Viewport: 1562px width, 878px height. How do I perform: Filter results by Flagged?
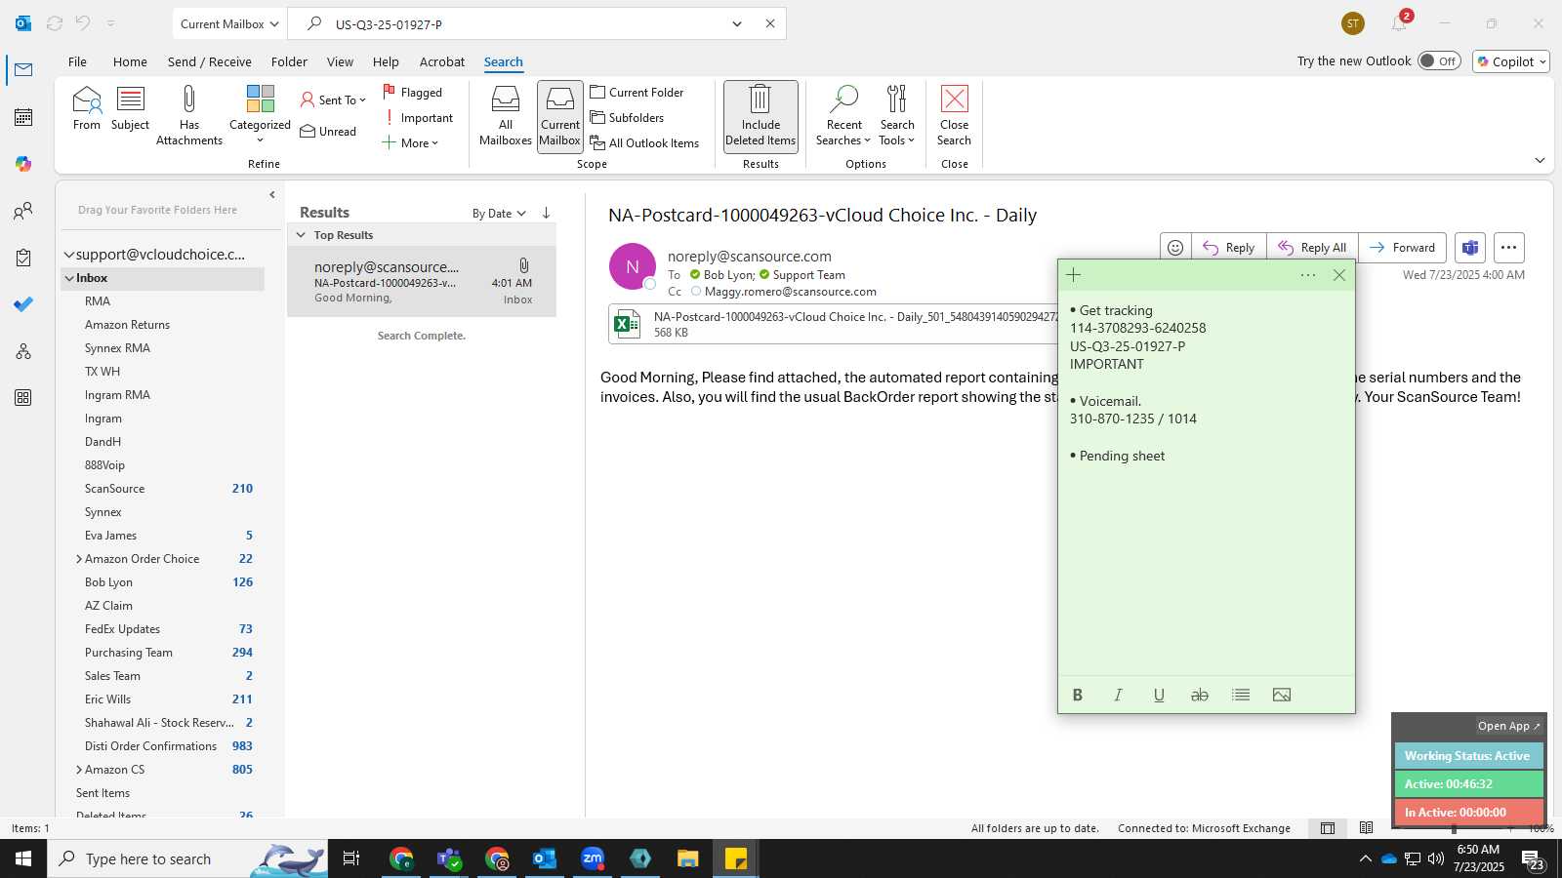click(x=412, y=92)
